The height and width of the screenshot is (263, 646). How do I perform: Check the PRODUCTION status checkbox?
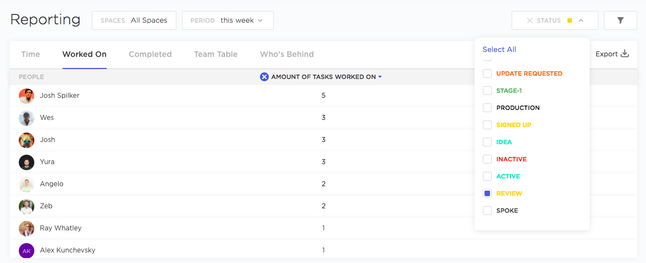(487, 108)
